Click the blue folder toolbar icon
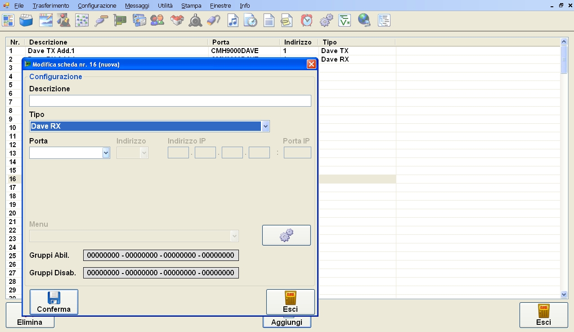 click(x=26, y=20)
